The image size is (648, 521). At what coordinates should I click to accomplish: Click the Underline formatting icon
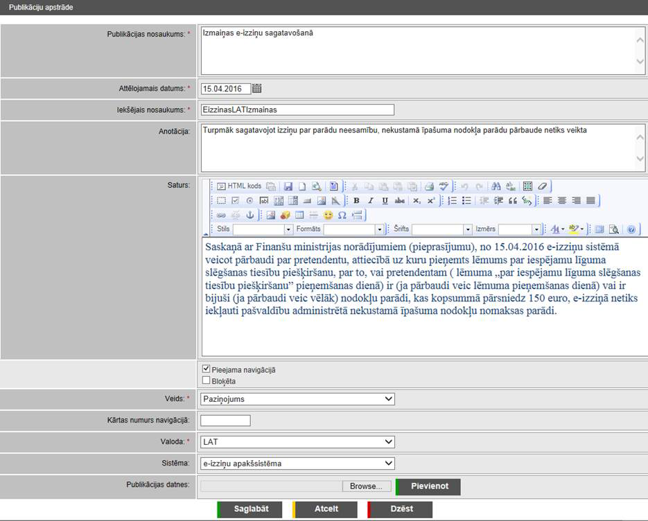(x=385, y=201)
